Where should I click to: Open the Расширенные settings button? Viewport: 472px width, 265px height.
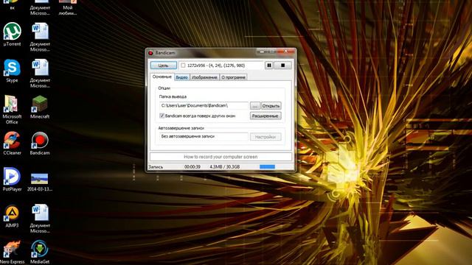tap(265, 116)
